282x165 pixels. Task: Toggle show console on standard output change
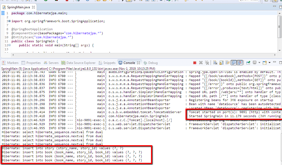(234, 63)
